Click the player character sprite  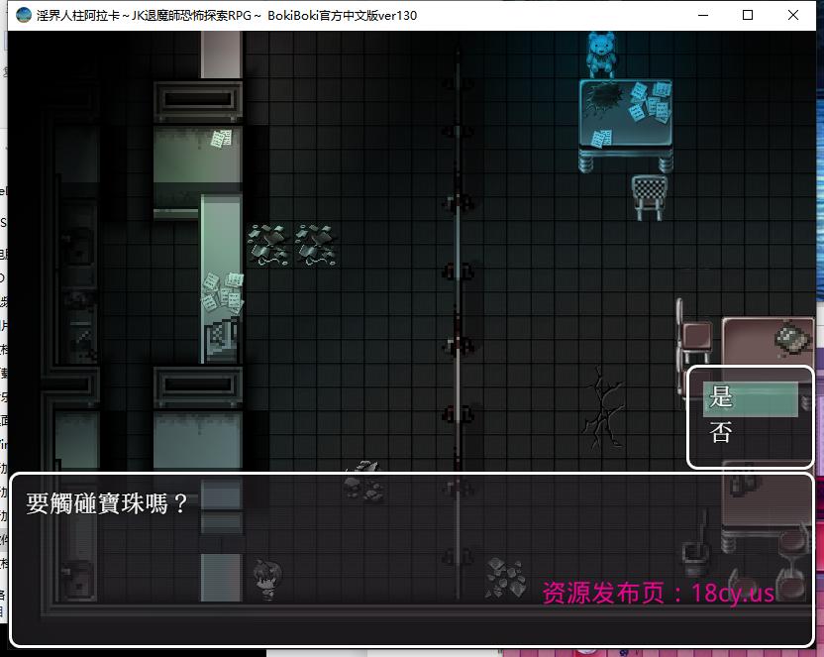268,580
